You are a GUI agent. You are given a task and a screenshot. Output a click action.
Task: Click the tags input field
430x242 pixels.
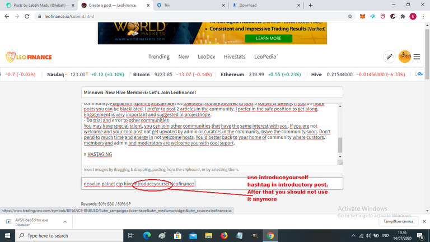point(212,184)
